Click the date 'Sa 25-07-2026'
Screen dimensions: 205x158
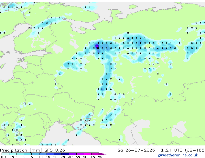pyautogui.click(x=136, y=150)
